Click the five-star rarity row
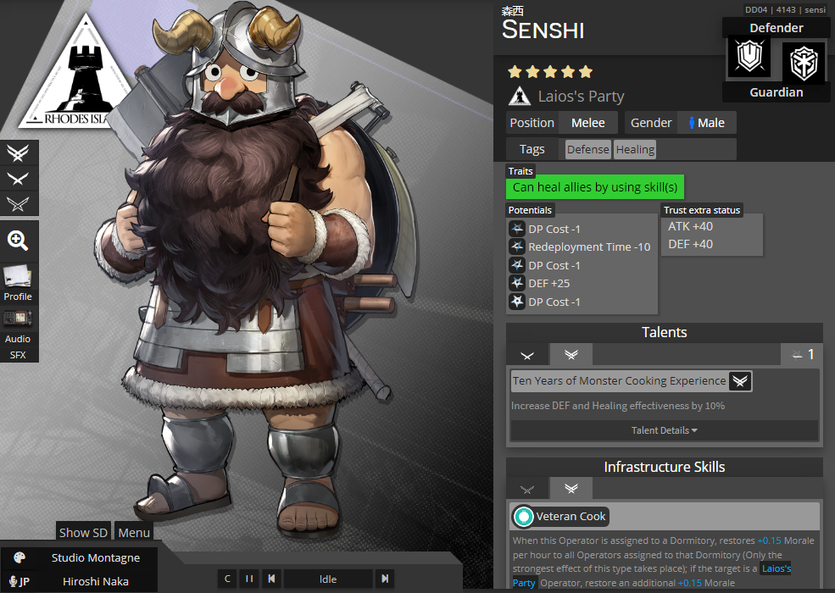835x593 pixels. coord(550,71)
